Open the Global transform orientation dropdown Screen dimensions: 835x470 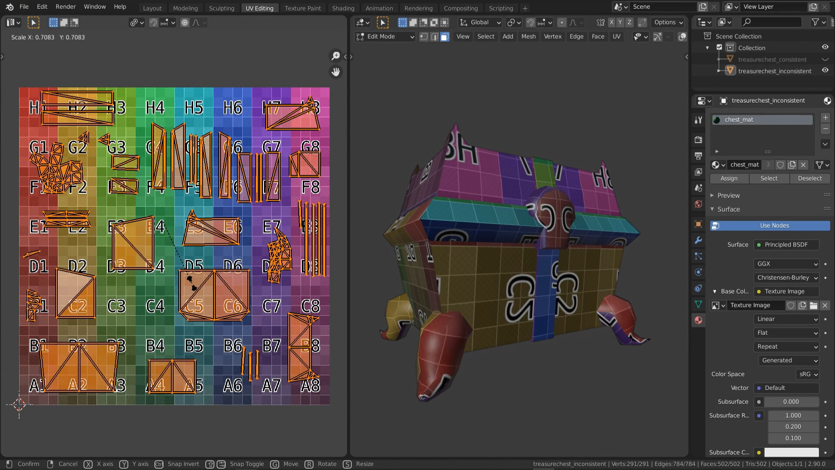tap(480, 22)
